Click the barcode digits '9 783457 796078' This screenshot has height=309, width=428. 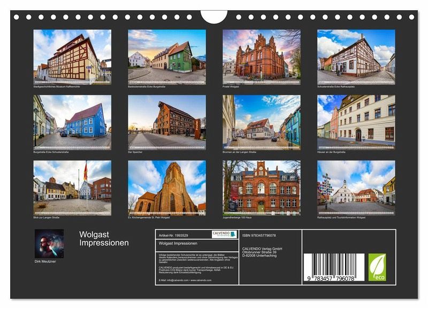[331, 278]
